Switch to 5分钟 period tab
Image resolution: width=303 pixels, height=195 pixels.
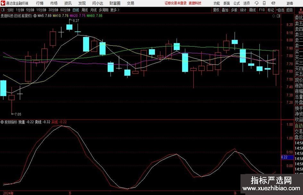pos(30,10)
